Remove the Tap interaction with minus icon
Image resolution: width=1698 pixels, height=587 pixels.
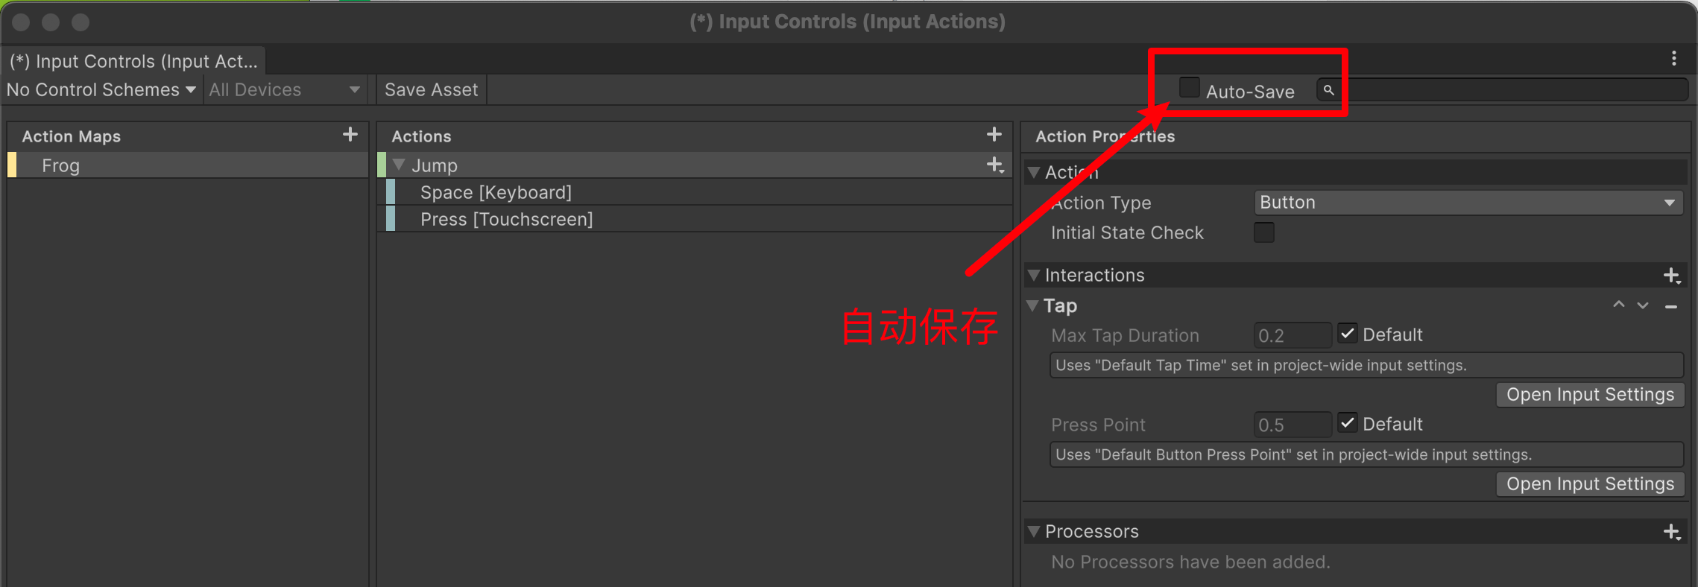[1671, 306]
